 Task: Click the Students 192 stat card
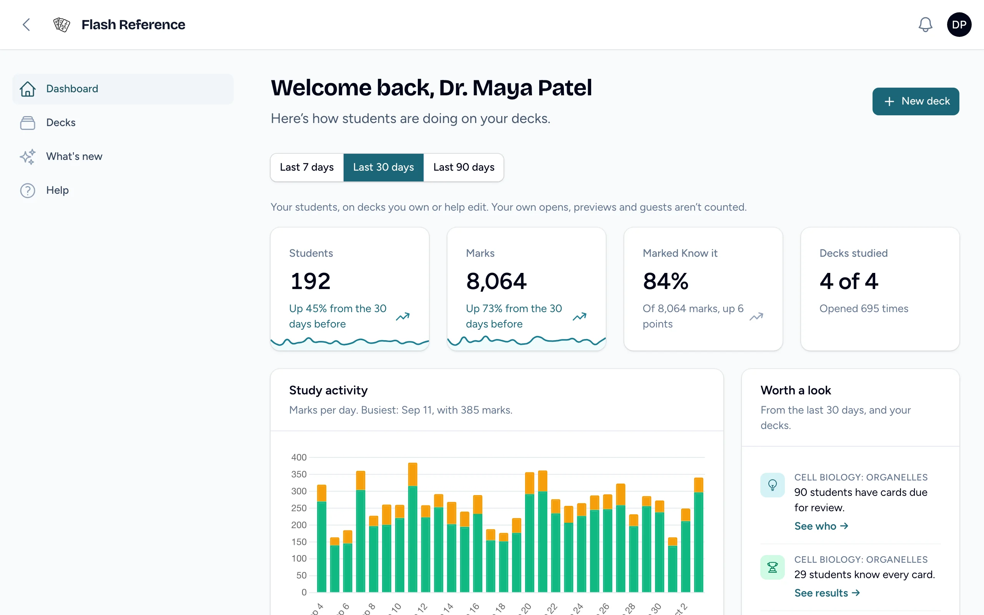point(350,289)
